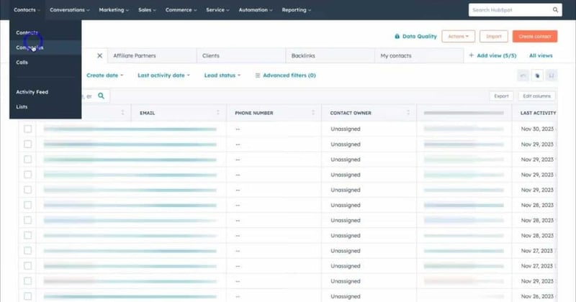The width and height of the screenshot is (576, 302).
Task: Open the Last activity date filter
Action: point(163,75)
